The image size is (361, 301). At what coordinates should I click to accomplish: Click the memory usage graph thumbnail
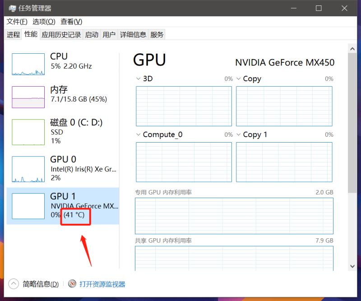coord(28,97)
